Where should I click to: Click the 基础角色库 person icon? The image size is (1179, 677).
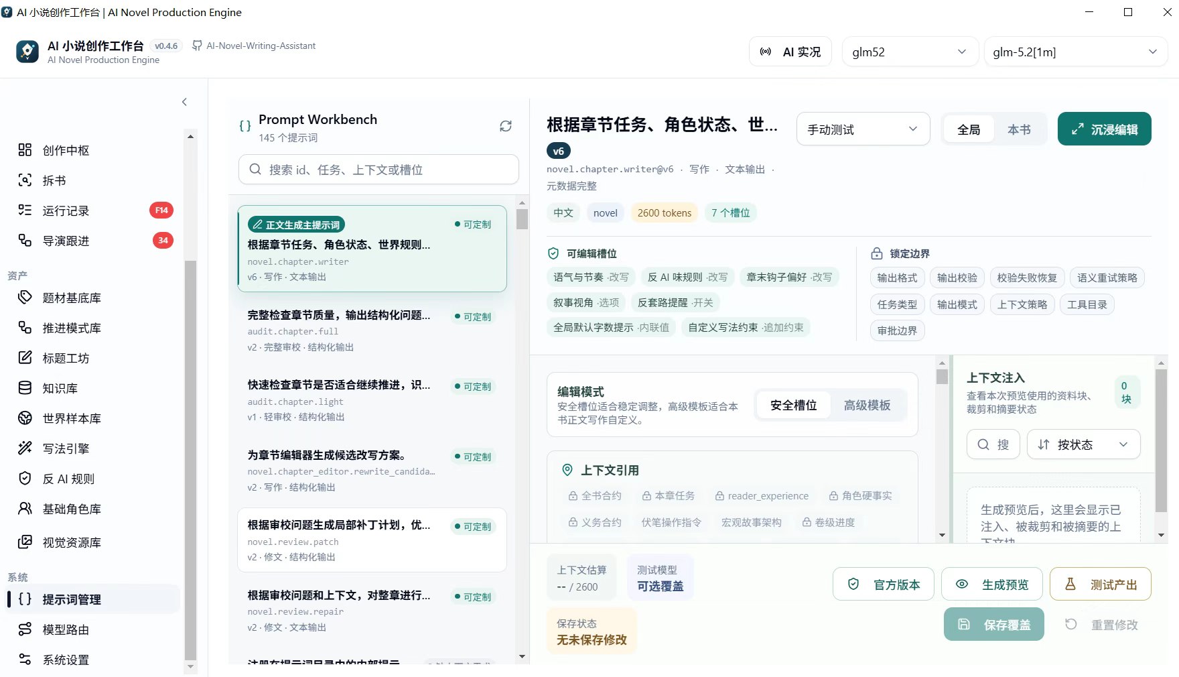(25, 509)
